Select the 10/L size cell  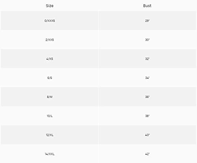tap(50, 116)
